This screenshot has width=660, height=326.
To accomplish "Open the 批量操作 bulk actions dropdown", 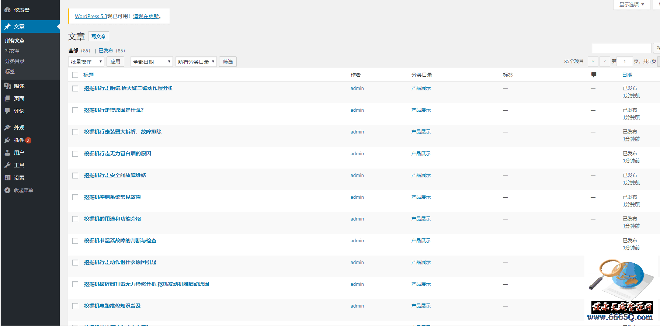I will (86, 62).
